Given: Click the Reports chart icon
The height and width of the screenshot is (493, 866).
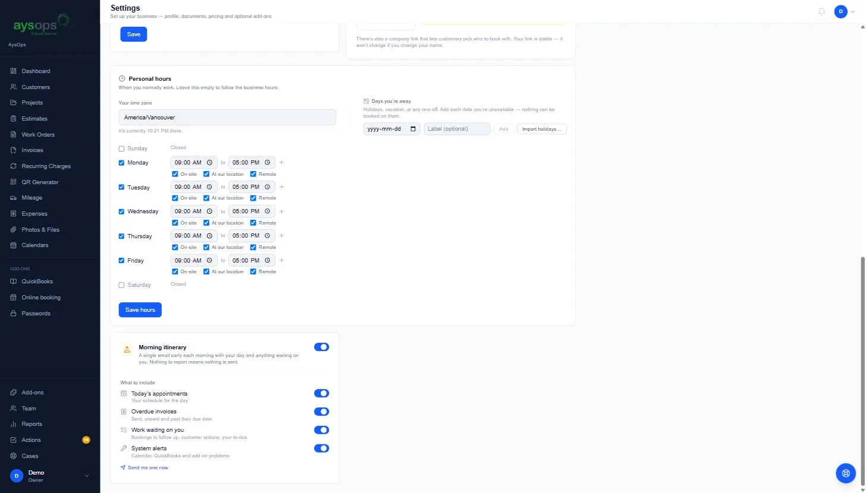Looking at the screenshot, I should 14,424.
